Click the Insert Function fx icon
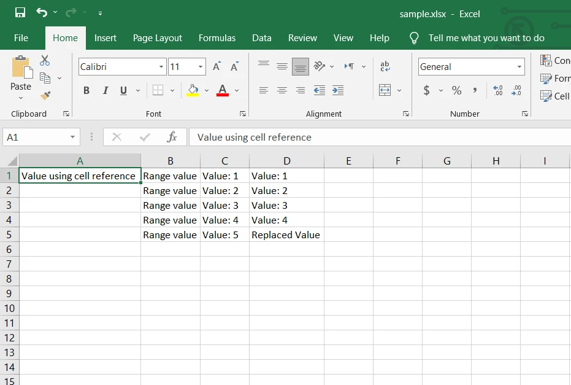 point(172,137)
